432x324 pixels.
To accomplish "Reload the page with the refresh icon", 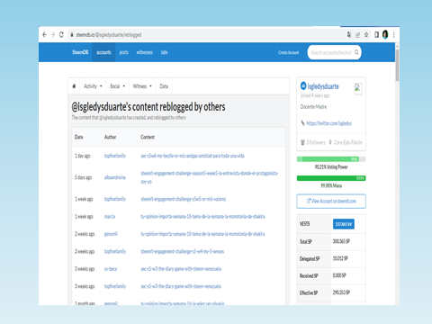I will [x=61, y=35].
